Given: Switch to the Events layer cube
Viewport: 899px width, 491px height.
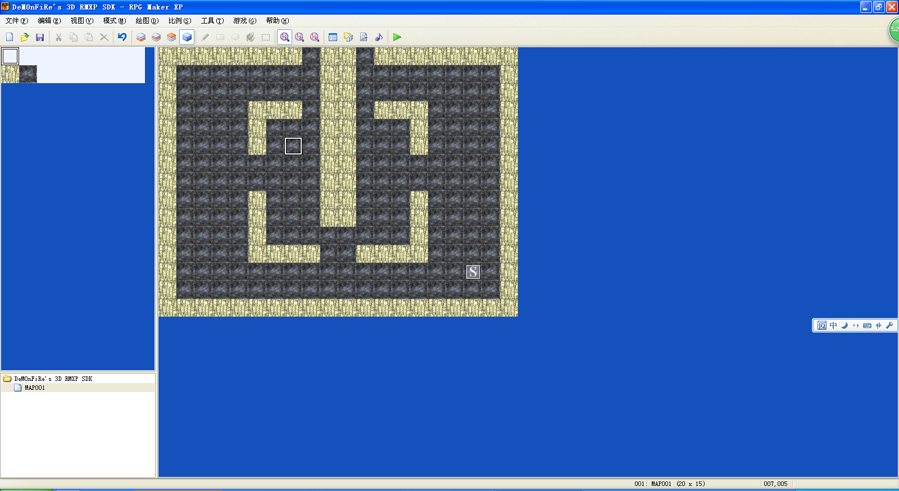Looking at the screenshot, I should point(187,37).
